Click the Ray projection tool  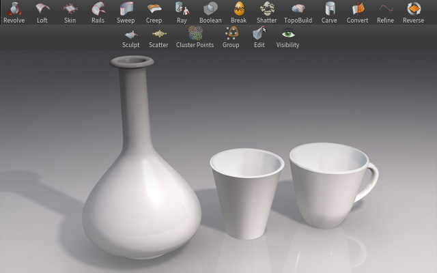click(x=182, y=12)
